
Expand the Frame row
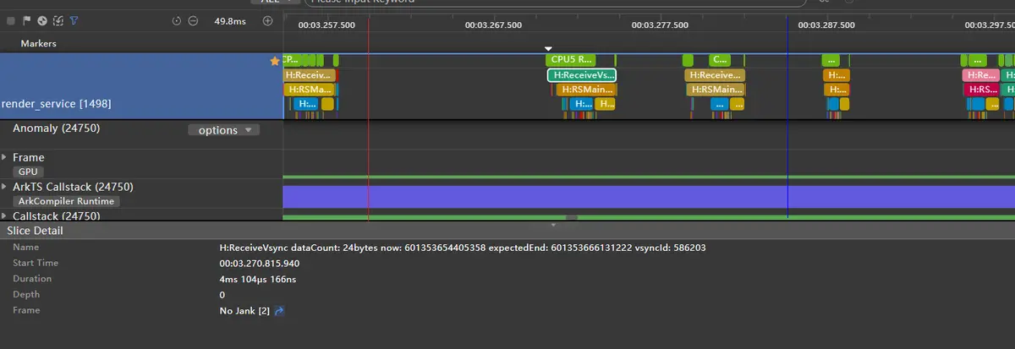point(5,157)
